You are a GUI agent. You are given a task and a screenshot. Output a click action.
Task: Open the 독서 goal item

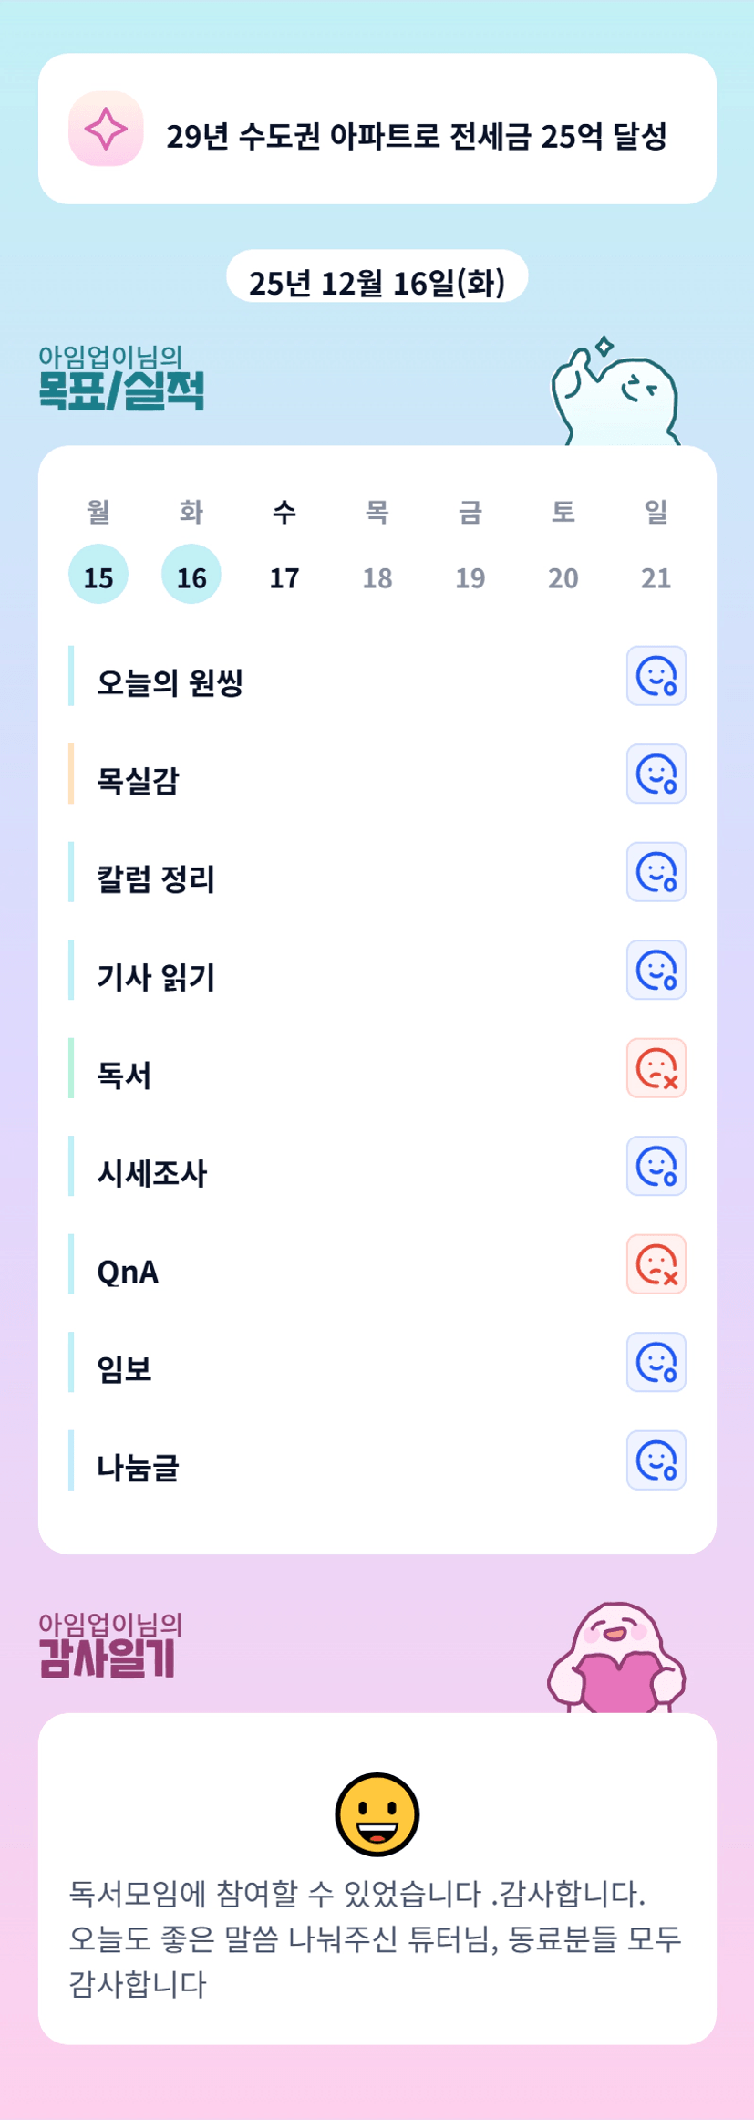pyautogui.click(x=125, y=1075)
